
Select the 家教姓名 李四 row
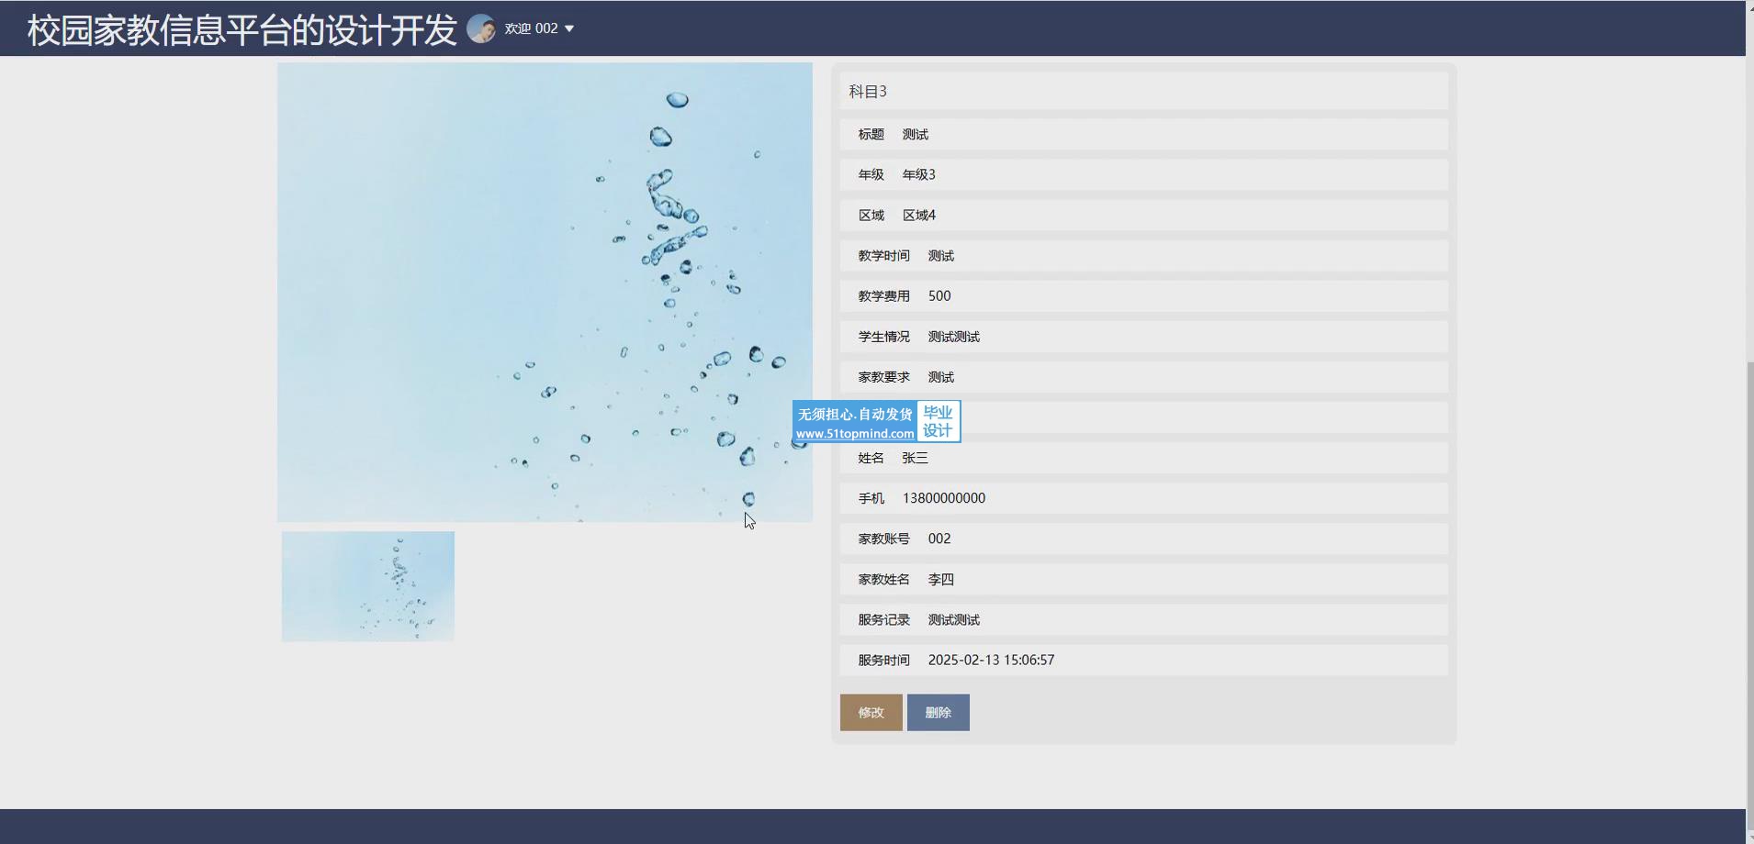point(1142,579)
